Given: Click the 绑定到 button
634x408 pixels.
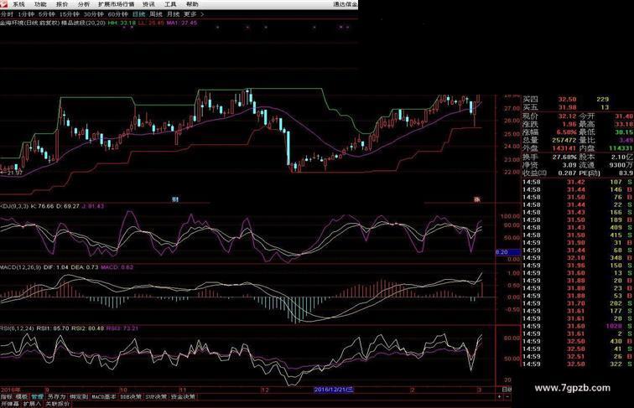Looking at the screenshot, I should 79,396.
